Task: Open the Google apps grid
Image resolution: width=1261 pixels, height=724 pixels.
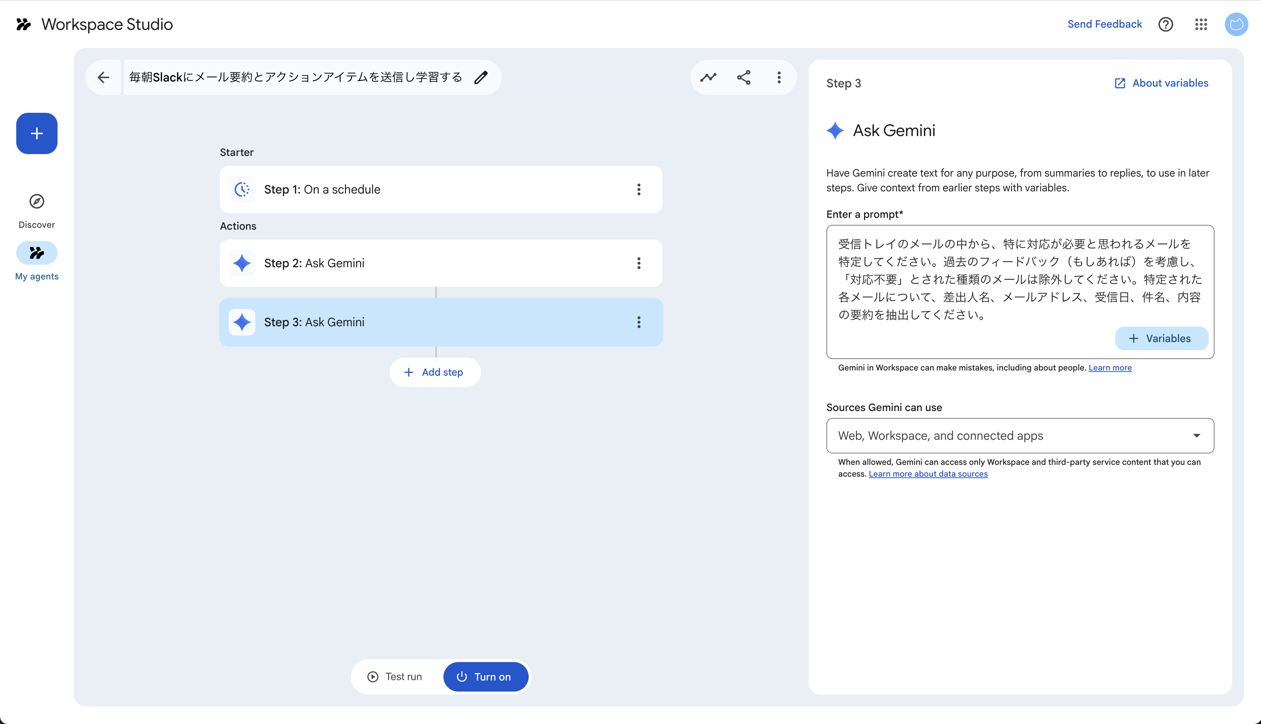Action: coord(1201,24)
